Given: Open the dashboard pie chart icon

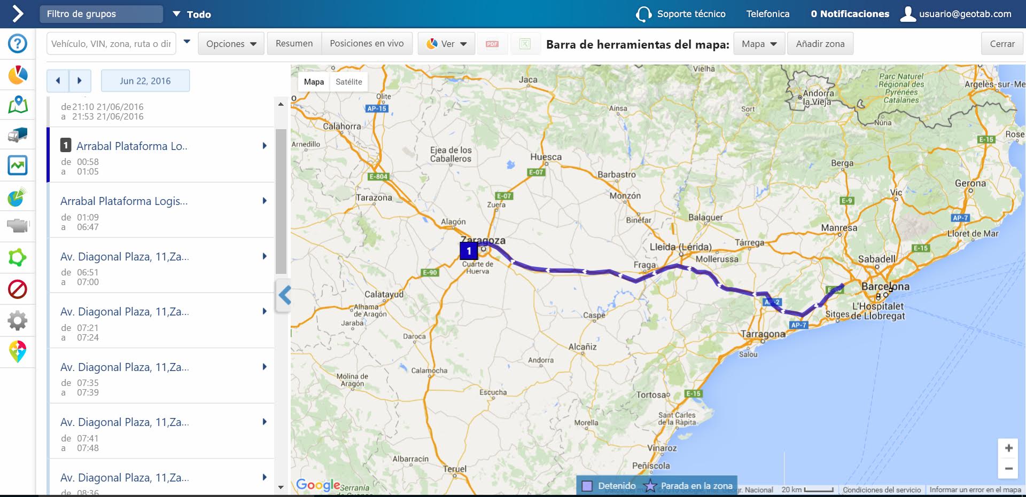Looking at the screenshot, I should point(18,75).
